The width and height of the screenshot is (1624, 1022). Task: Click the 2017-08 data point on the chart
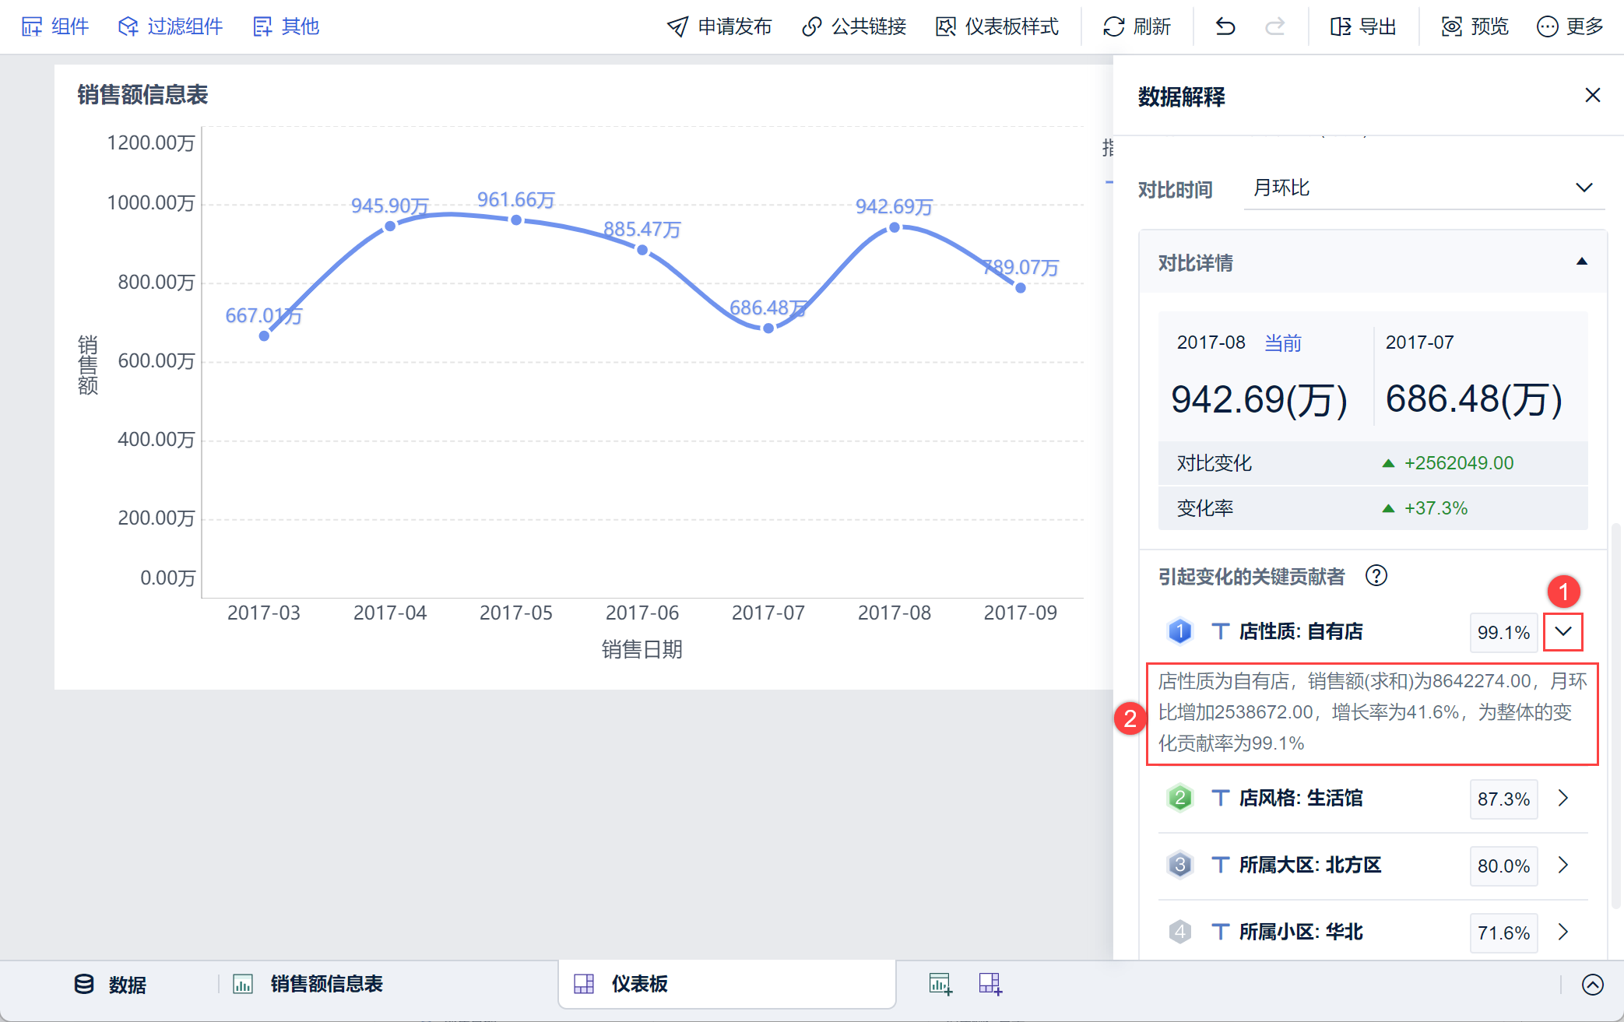(895, 227)
